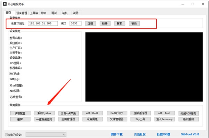Go to the 调试 tab
This screenshot has height=138, width=209.
click(x=54, y=13)
